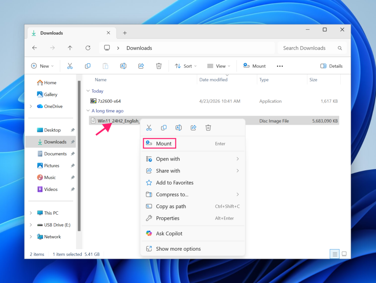Open Properties from the context menu
This screenshot has width=376, height=283.
[x=193, y=218]
